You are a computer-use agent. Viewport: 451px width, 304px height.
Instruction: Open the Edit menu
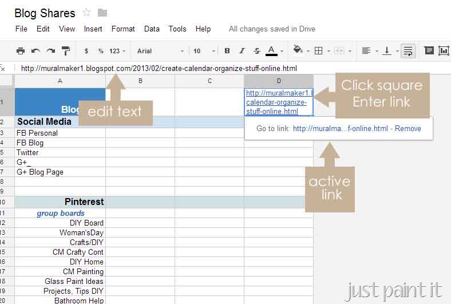click(43, 29)
